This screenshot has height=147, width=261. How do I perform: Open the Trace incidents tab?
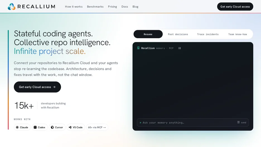point(208,34)
